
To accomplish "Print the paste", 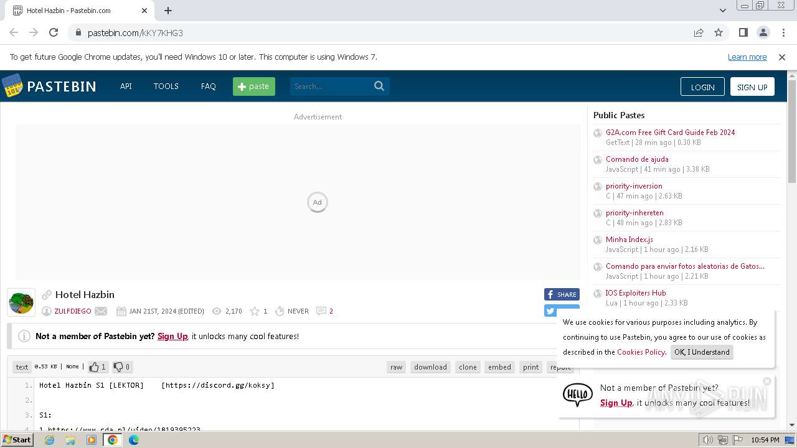I will 531,367.
